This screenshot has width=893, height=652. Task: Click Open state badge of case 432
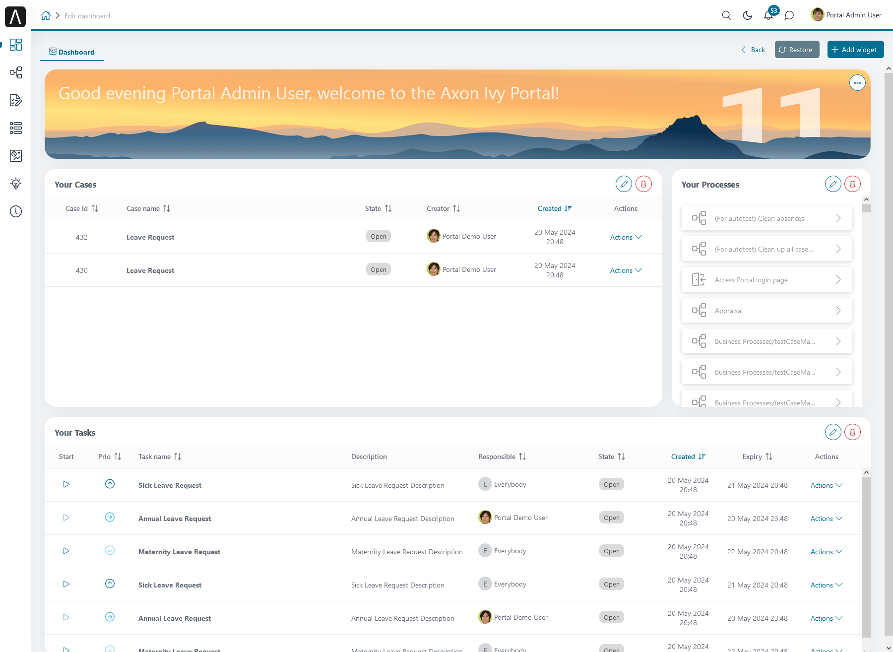pyautogui.click(x=379, y=236)
